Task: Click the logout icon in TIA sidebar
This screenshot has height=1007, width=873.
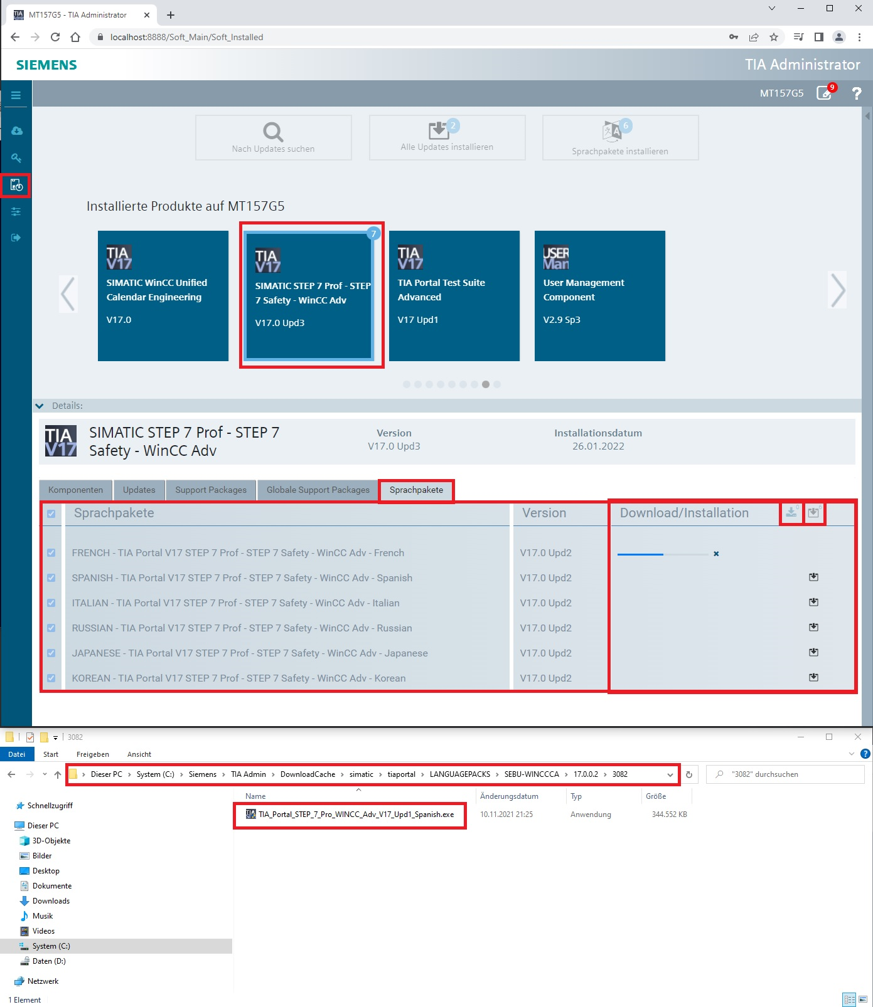Action: (16, 238)
